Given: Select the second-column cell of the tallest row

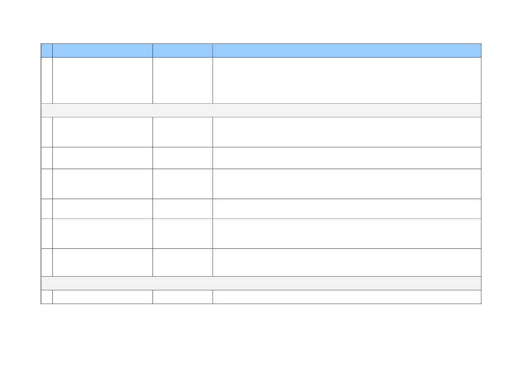Looking at the screenshot, I should point(102,80).
